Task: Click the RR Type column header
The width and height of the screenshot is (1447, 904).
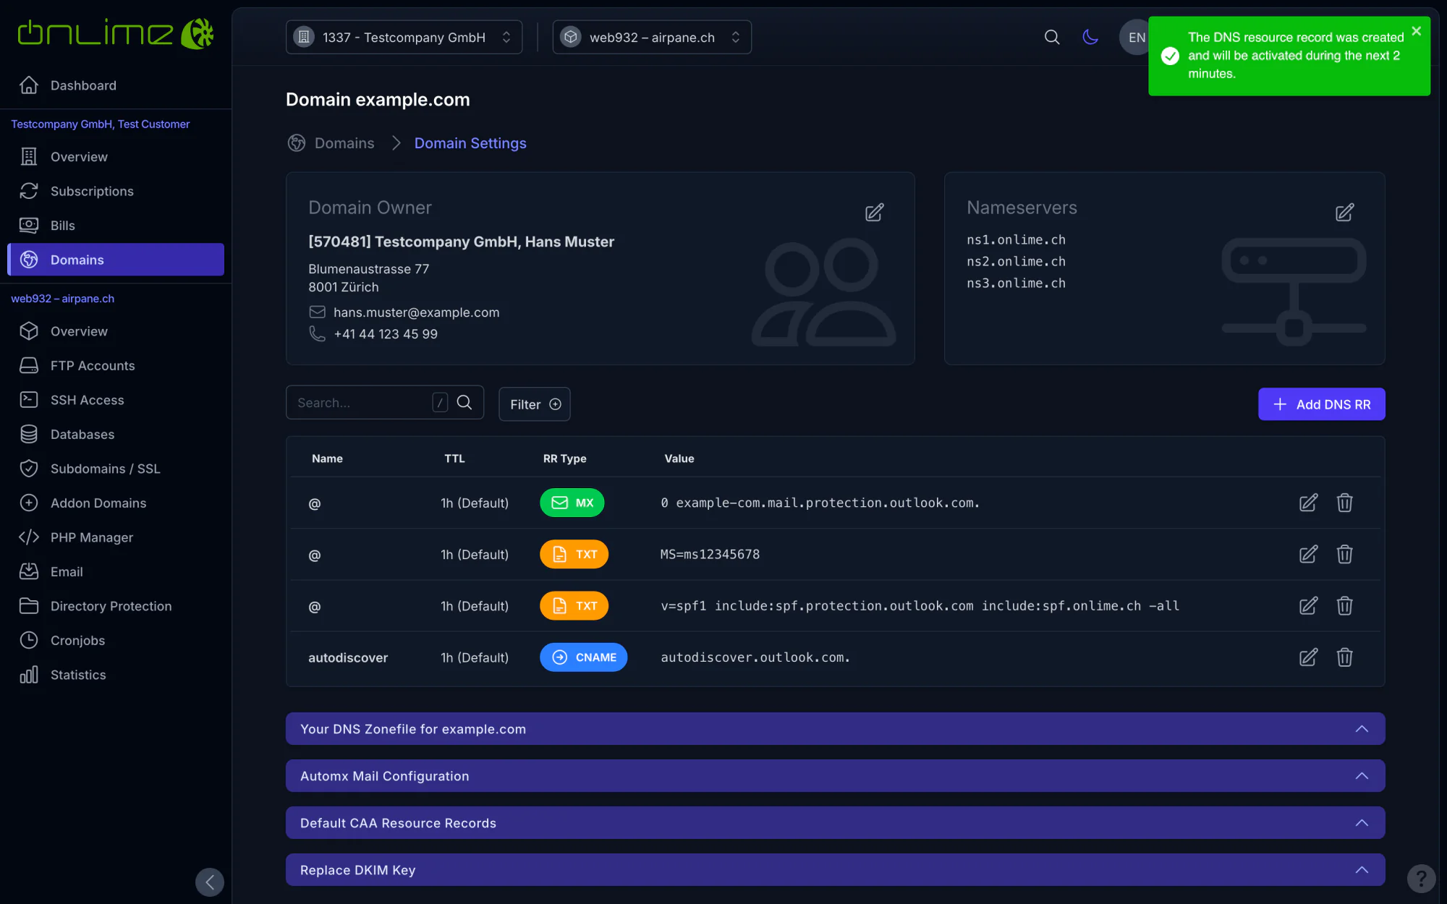Action: coord(564,459)
